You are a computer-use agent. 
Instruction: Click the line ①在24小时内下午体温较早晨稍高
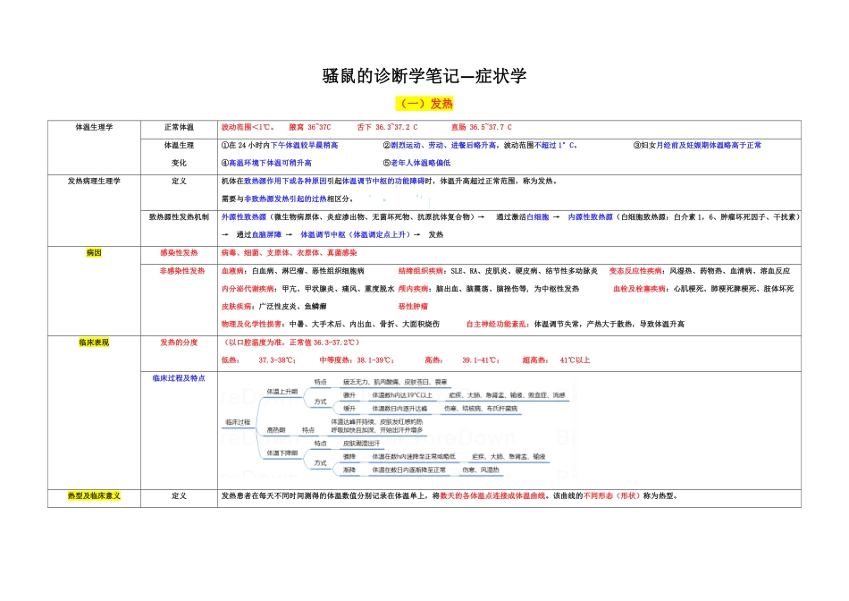pyautogui.click(x=280, y=145)
